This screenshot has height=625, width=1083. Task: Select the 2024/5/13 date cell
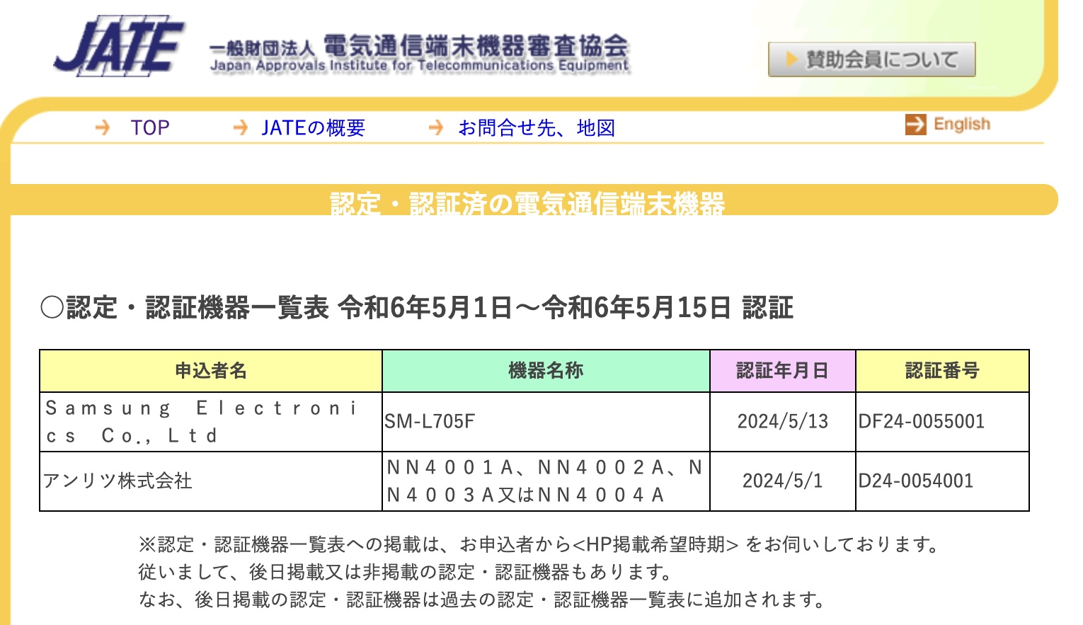783,422
